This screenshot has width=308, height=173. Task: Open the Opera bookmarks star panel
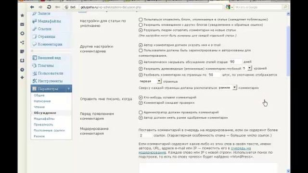click(x=22, y=15)
